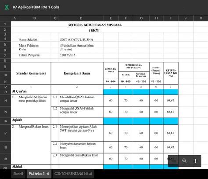
Task: Select column E header
Action: [x=111, y=18]
